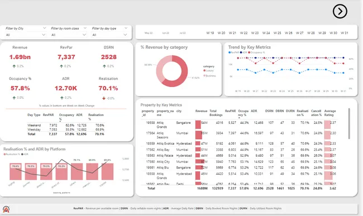
Task: Sort table by the DURN column header
Action: [290, 111]
